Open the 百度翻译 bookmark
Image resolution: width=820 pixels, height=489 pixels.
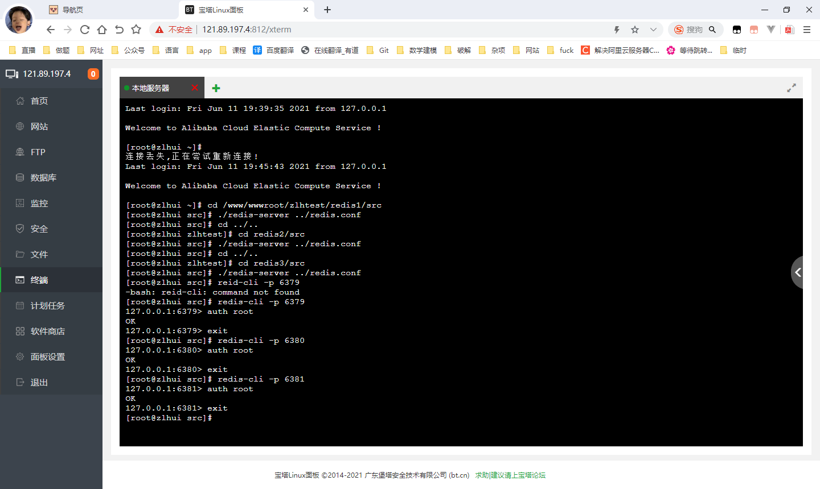coord(274,50)
